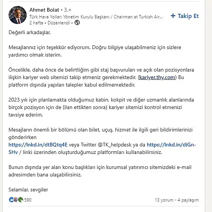The height and width of the screenshot is (212, 212).
Task: Follow the author with Takip Et
Action: click(185, 16)
